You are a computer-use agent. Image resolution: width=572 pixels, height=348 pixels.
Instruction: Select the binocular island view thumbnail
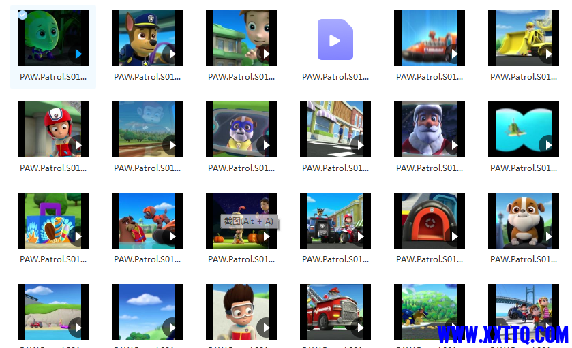[x=524, y=129]
